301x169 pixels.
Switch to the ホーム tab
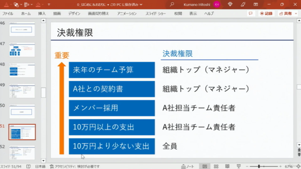(26, 14)
